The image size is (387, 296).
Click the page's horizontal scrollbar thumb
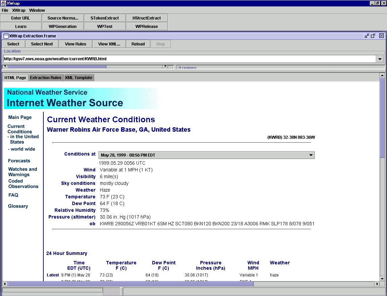(130, 284)
